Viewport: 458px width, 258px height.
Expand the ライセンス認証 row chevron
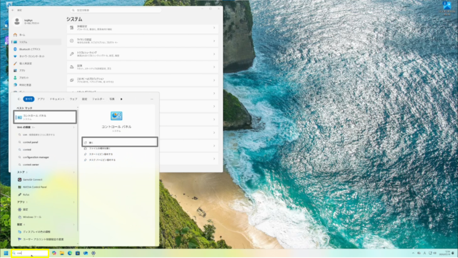click(x=214, y=41)
